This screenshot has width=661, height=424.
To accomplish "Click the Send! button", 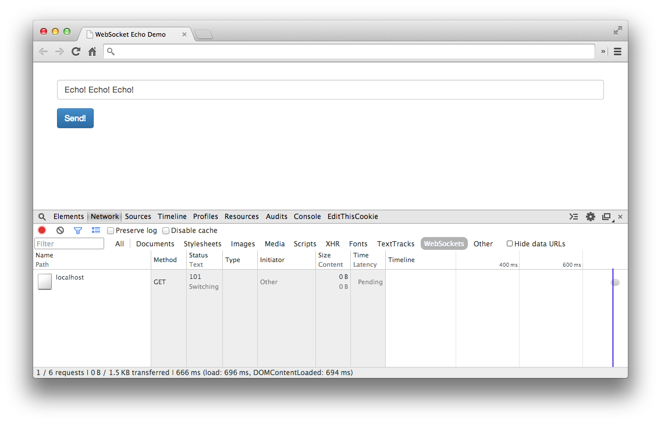I will click(75, 118).
